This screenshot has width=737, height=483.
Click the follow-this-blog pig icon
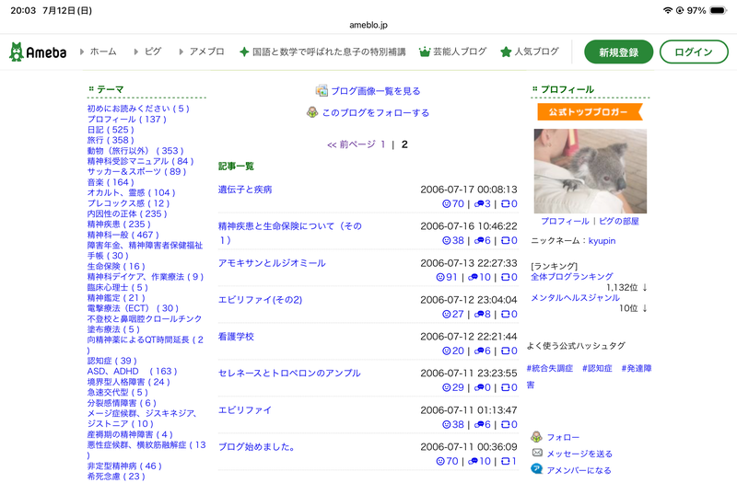(312, 112)
